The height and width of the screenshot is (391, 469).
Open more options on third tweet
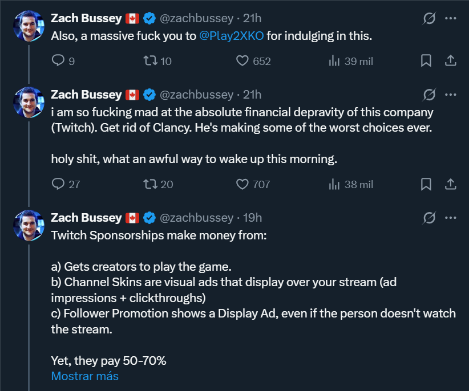tap(451, 217)
